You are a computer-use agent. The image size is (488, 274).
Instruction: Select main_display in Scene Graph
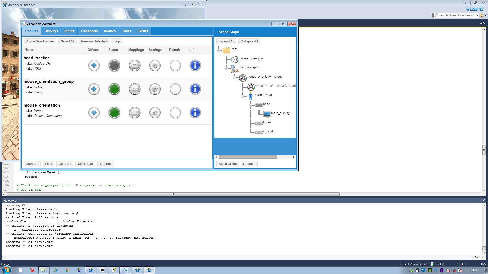(280, 113)
